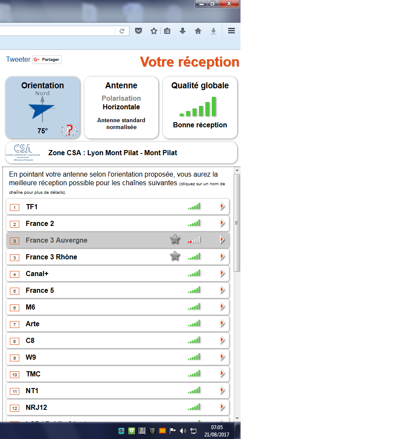The image size is (397, 439).
Task: Click the Canal+ signal strength bars
Action: (x=194, y=273)
